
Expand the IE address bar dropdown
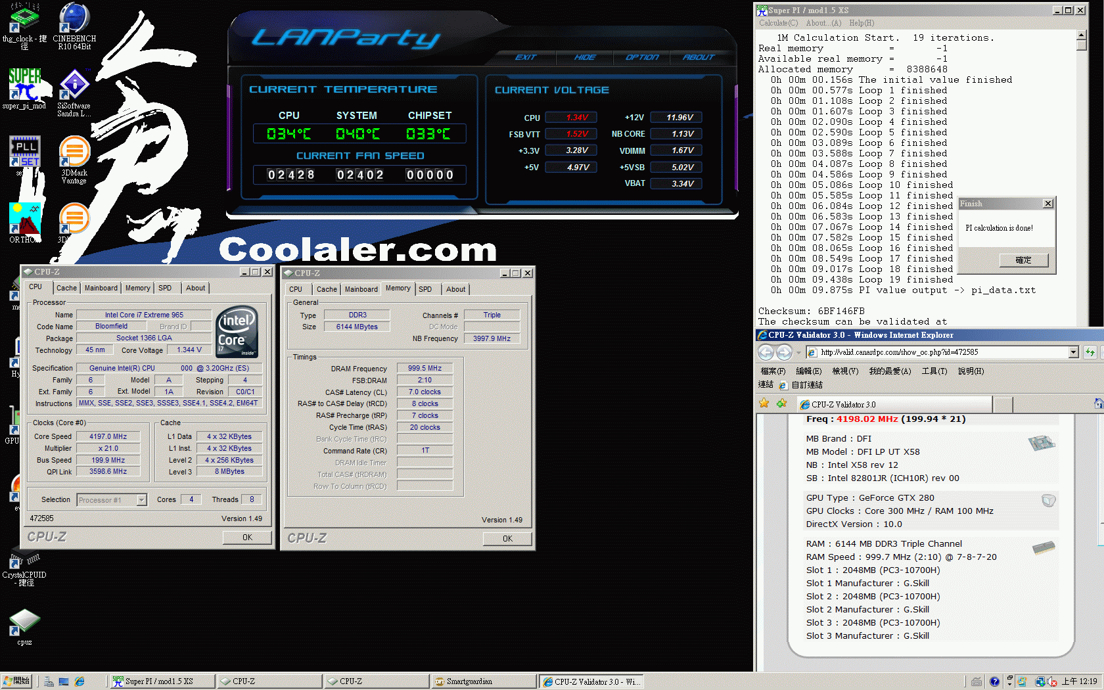1073,352
